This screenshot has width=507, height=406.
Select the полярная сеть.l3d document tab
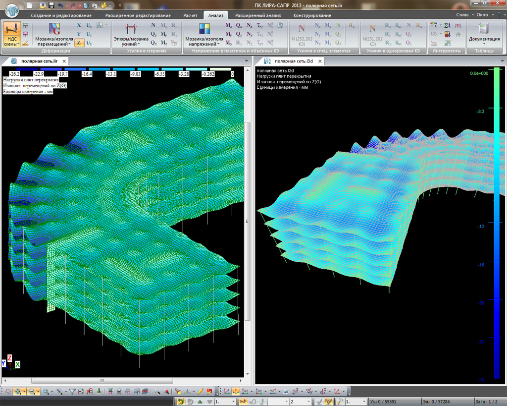point(293,61)
